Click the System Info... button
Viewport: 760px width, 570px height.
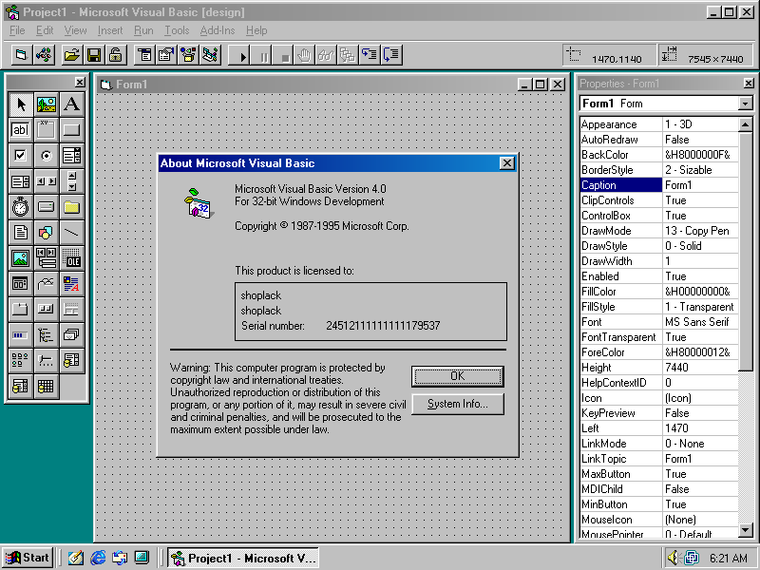(x=458, y=404)
